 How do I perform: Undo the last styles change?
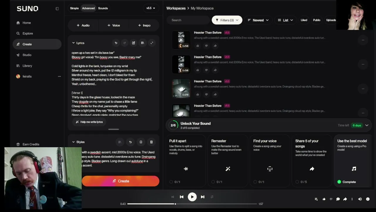(130, 142)
